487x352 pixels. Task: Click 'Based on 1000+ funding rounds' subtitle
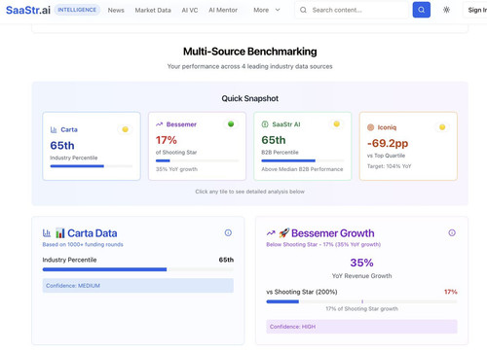83,244
